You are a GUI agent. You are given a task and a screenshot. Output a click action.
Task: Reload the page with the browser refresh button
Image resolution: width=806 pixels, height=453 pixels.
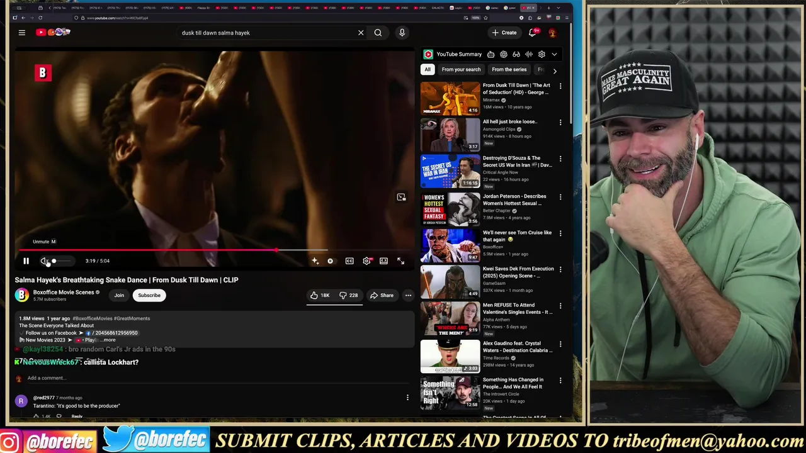pyautogui.click(x=40, y=18)
